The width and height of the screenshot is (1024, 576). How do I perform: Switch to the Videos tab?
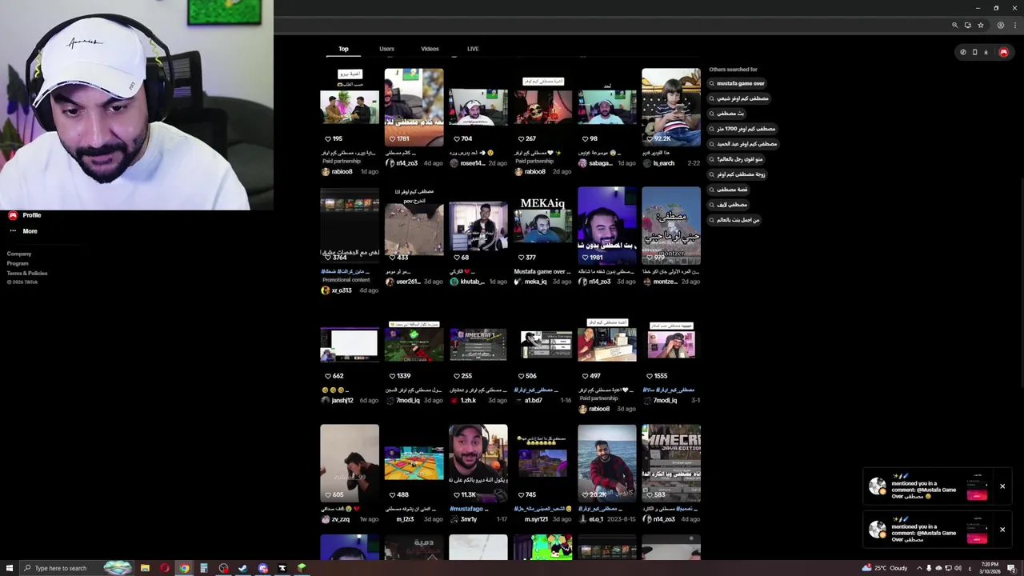(x=430, y=49)
